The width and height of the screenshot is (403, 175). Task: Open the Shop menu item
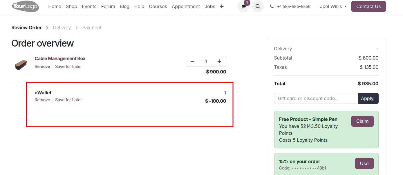point(71,6)
